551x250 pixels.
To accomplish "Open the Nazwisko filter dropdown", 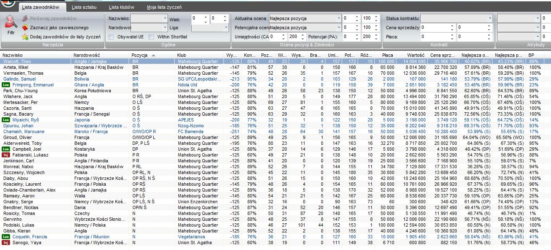I will (165, 18).
